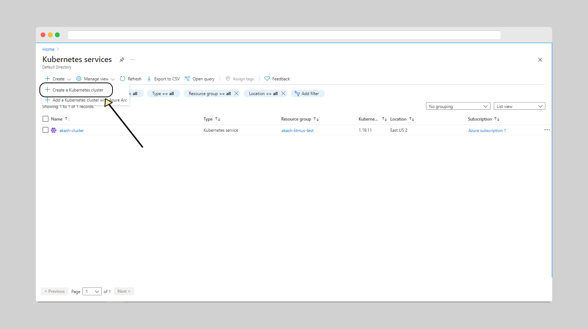Close the Kubernetes services blade

(540, 60)
